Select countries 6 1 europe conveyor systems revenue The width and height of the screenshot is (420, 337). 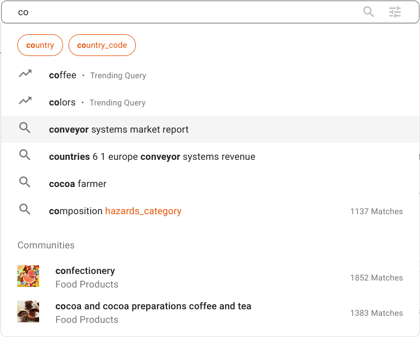tap(210, 157)
